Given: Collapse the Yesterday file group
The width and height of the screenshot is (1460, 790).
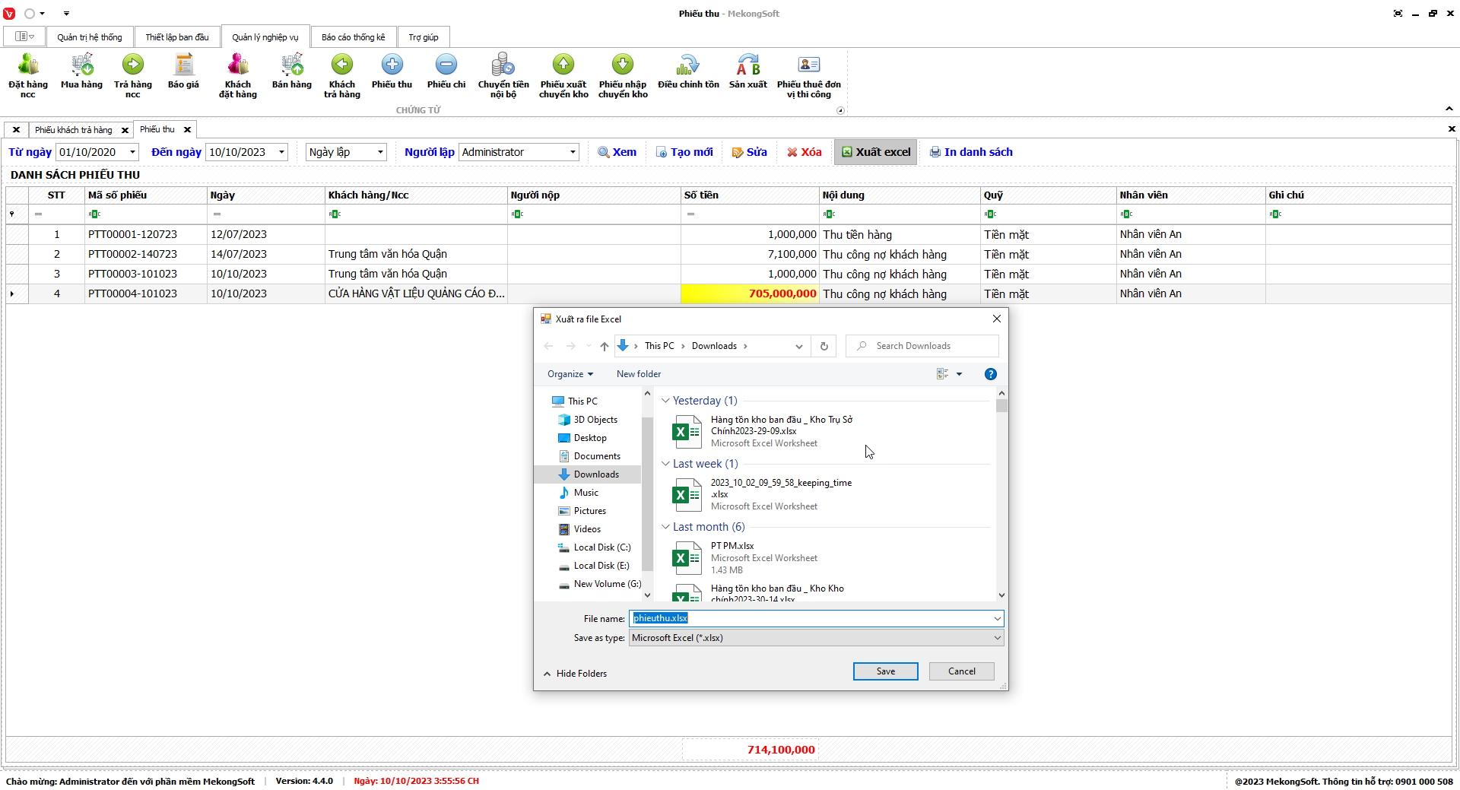Looking at the screenshot, I should click(x=665, y=401).
